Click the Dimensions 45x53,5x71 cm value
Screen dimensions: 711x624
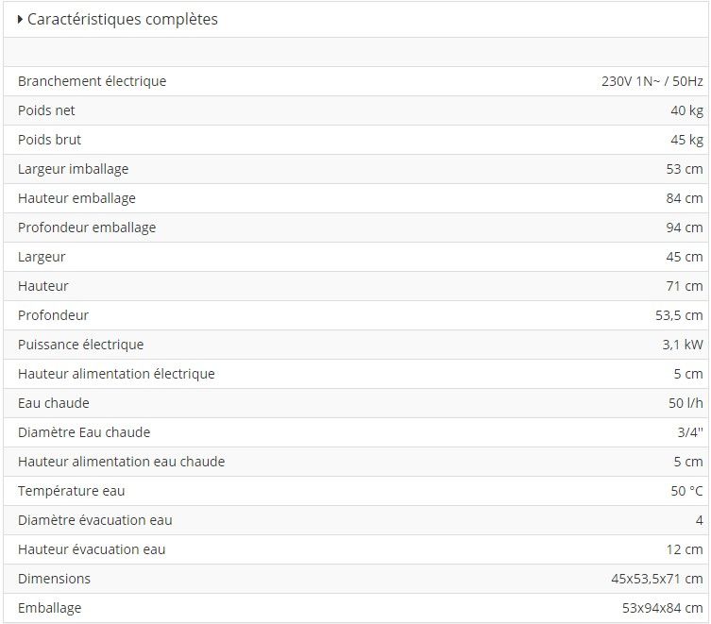tap(656, 579)
